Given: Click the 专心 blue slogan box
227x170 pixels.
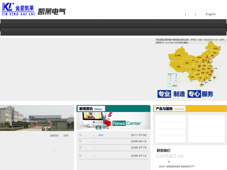Looking at the screenshot, I should click(194, 94).
